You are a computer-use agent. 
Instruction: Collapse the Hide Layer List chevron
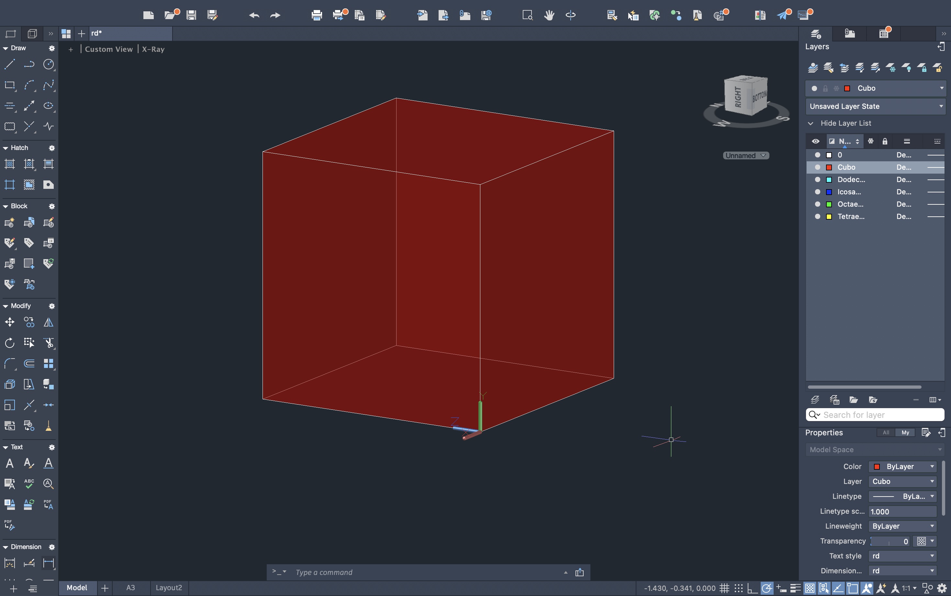[811, 123]
